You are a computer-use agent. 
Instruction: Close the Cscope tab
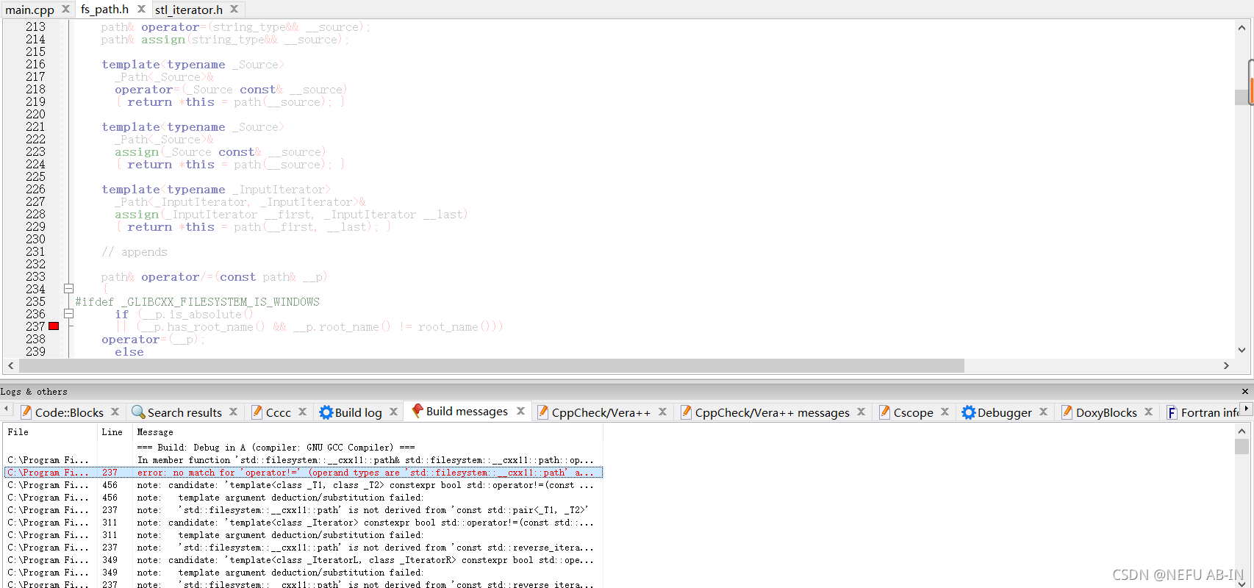[x=945, y=412]
